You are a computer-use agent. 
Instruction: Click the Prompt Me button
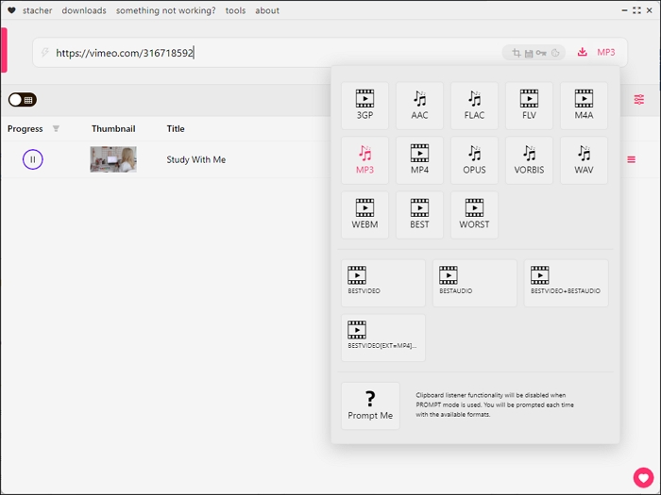click(370, 405)
